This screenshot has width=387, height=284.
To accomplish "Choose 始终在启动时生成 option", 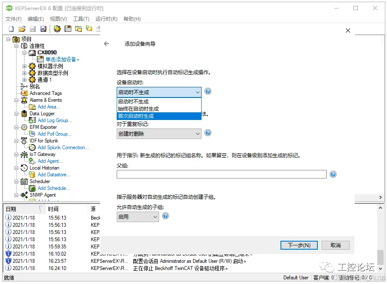I will click(x=159, y=109).
